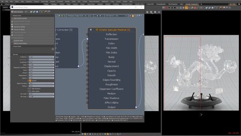Viewport: 241px width, 136px height.
Task: Click the Opacity value slider
Action: point(41,78)
